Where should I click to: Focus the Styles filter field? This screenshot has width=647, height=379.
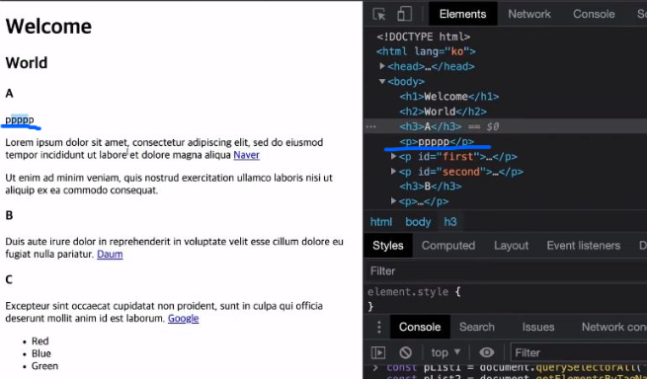[506, 271]
